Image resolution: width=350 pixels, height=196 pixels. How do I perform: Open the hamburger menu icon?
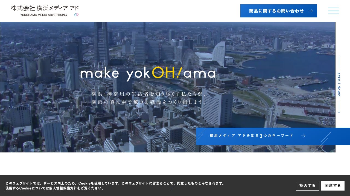(333, 11)
